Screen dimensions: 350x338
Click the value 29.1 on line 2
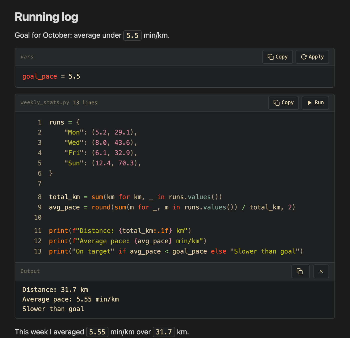click(x=122, y=132)
